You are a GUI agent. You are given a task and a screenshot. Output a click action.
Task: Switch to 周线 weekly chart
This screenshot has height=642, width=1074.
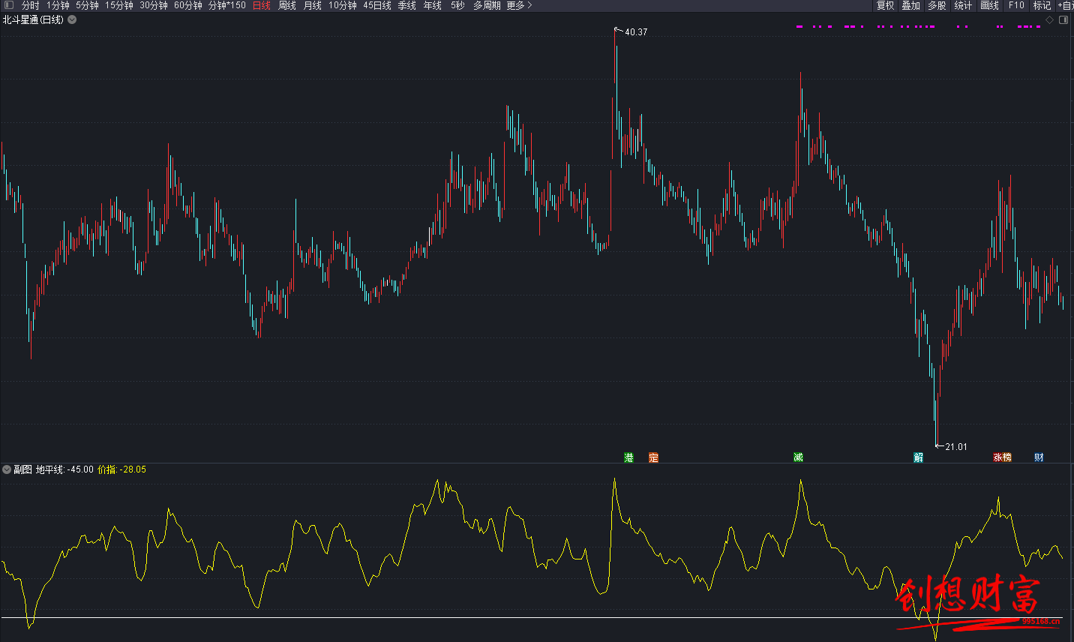point(287,5)
